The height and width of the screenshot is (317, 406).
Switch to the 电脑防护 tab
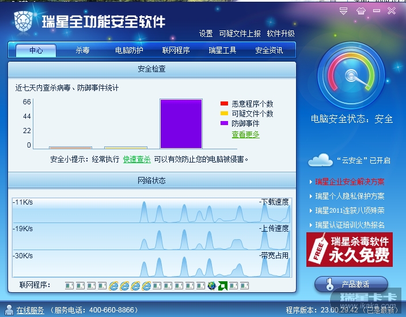[129, 50]
